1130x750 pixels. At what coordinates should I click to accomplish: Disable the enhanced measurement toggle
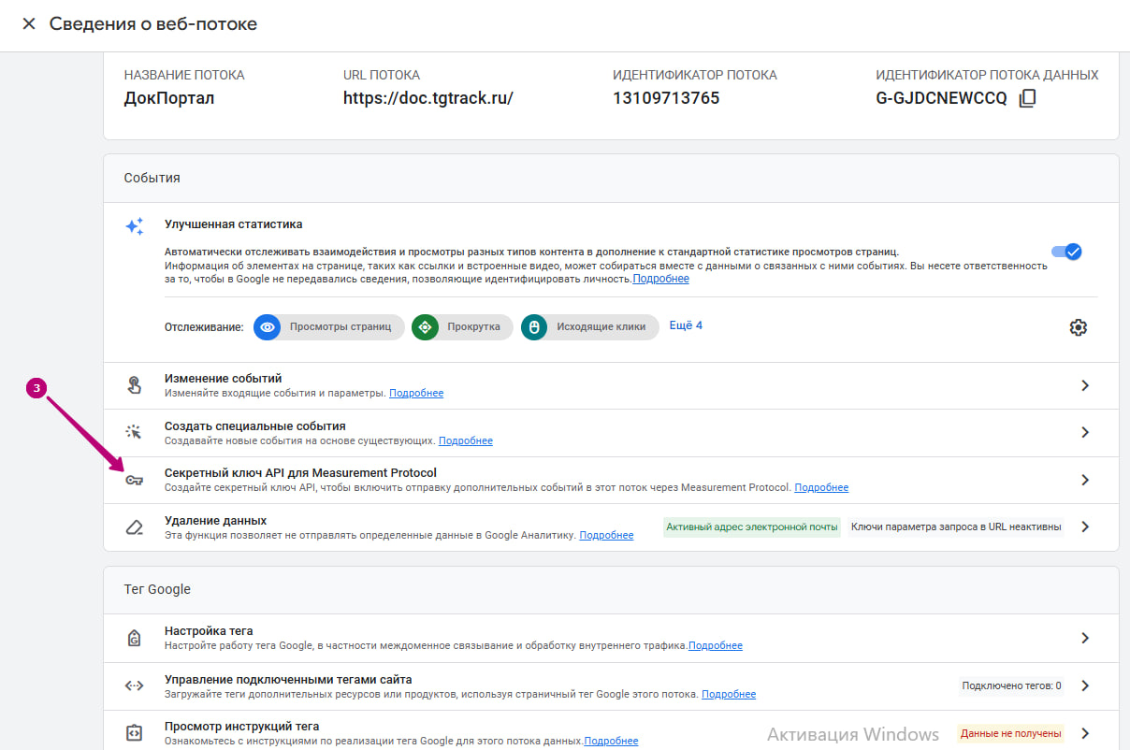(x=1066, y=252)
